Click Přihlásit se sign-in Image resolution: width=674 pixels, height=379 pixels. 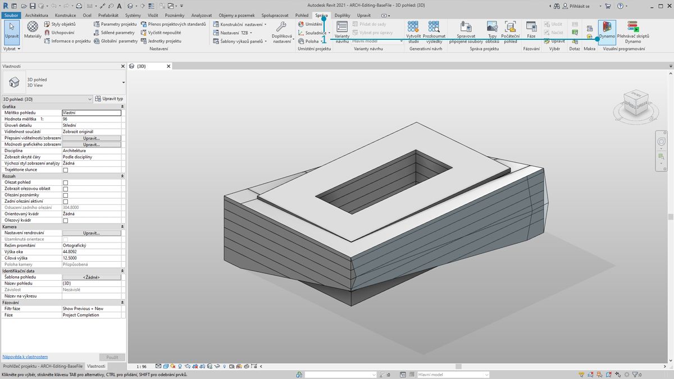[x=576, y=6]
